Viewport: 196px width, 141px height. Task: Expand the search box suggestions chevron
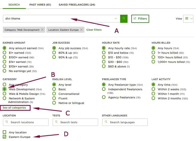pos(116,19)
